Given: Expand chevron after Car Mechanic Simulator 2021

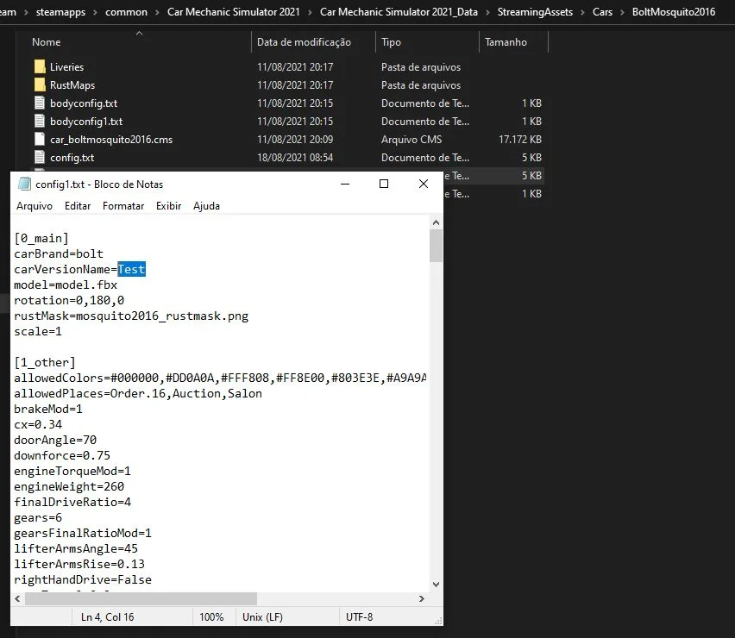Looking at the screenshot, I should pyautogui.click(x=310, y=12).
